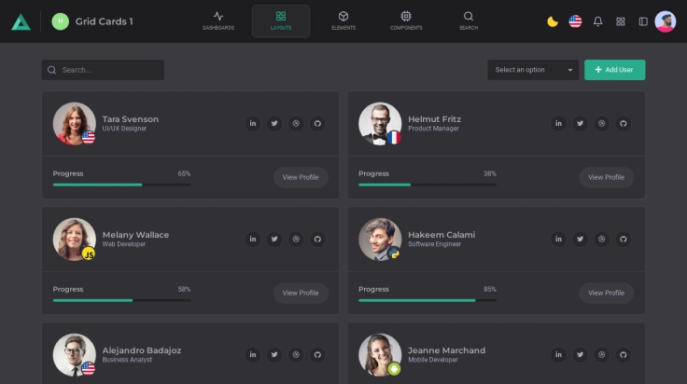Toggle the side panel layout icon
The image size is (687, 384).
[643, 21]
